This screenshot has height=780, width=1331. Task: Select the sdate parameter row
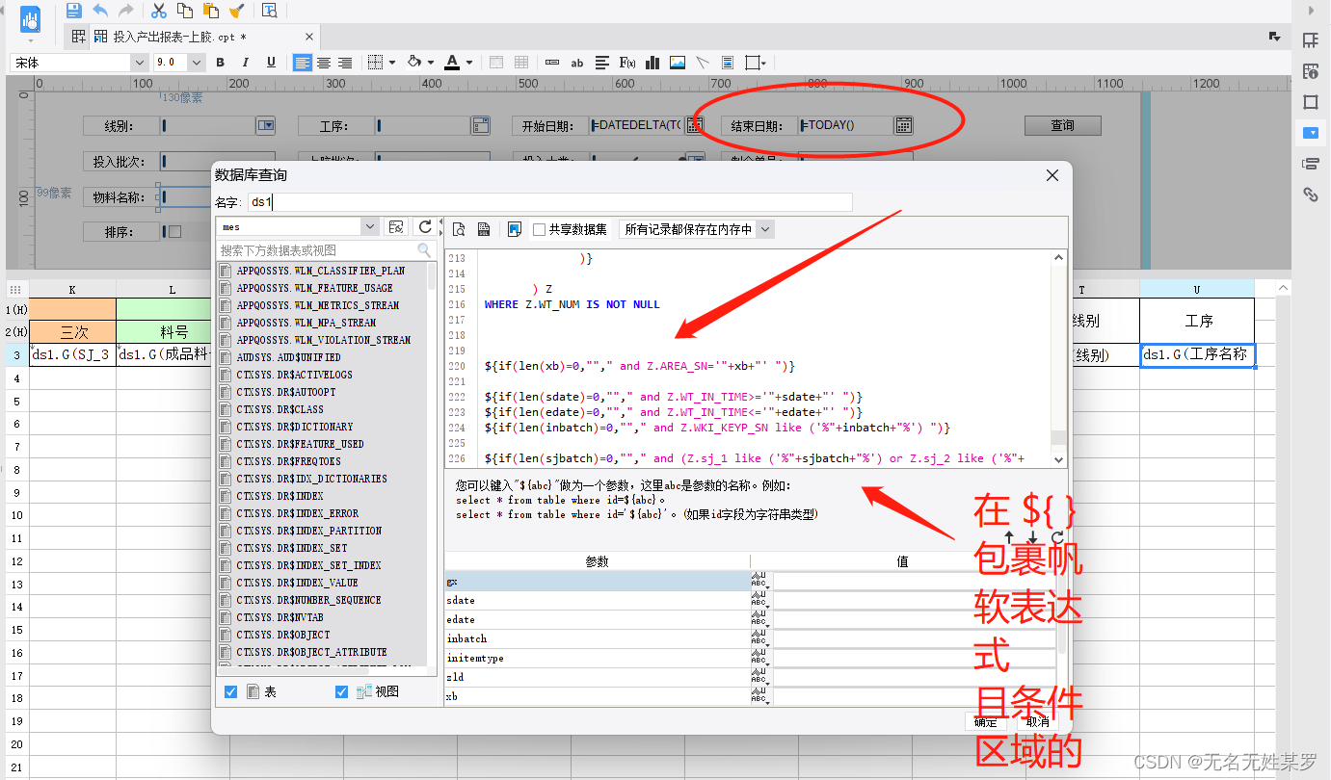click(x=597, y=600)
